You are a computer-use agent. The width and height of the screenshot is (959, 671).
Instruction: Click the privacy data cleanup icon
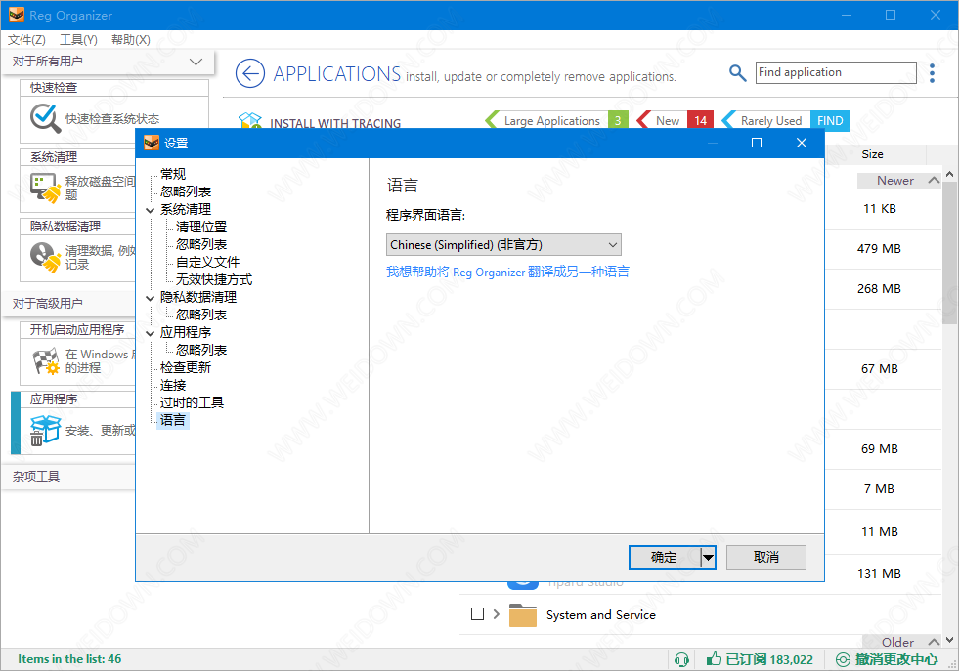tap(45, 257)
